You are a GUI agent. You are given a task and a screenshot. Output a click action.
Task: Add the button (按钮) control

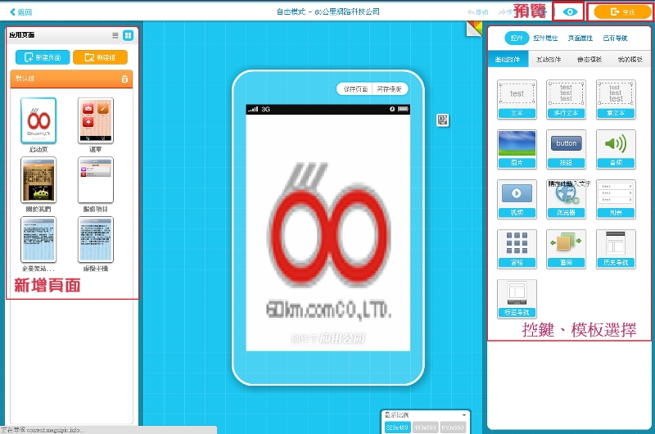tap(566, 149)
